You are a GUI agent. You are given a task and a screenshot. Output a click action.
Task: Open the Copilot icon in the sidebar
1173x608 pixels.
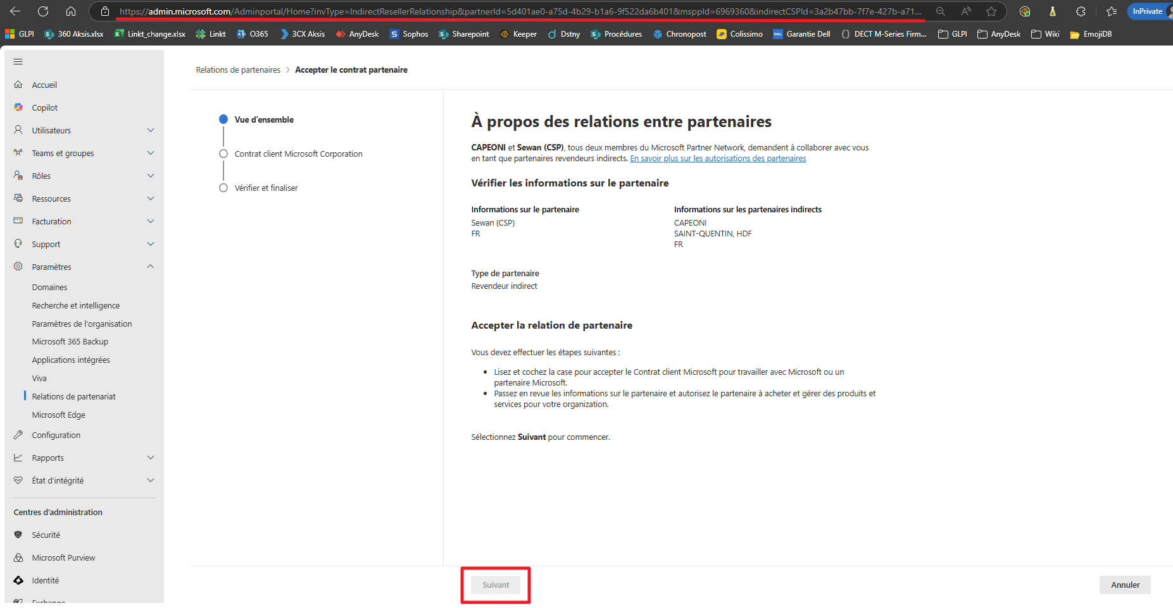[x=18, y=107]
